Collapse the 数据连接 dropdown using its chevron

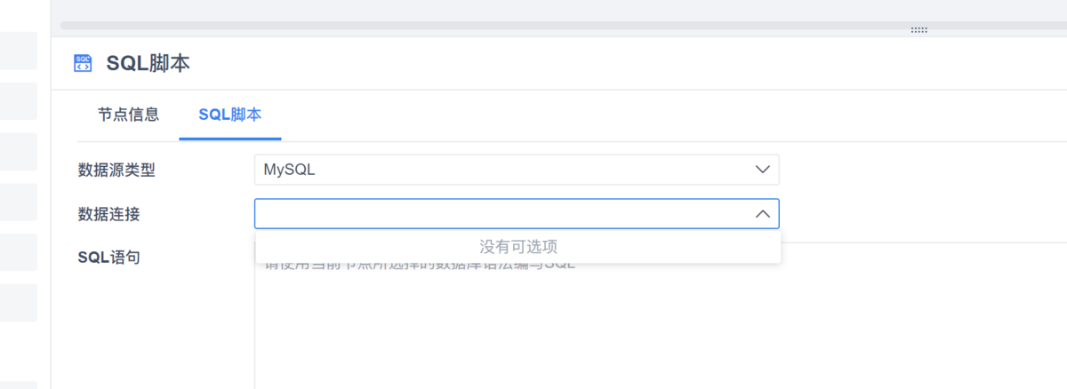click(762, 214)
